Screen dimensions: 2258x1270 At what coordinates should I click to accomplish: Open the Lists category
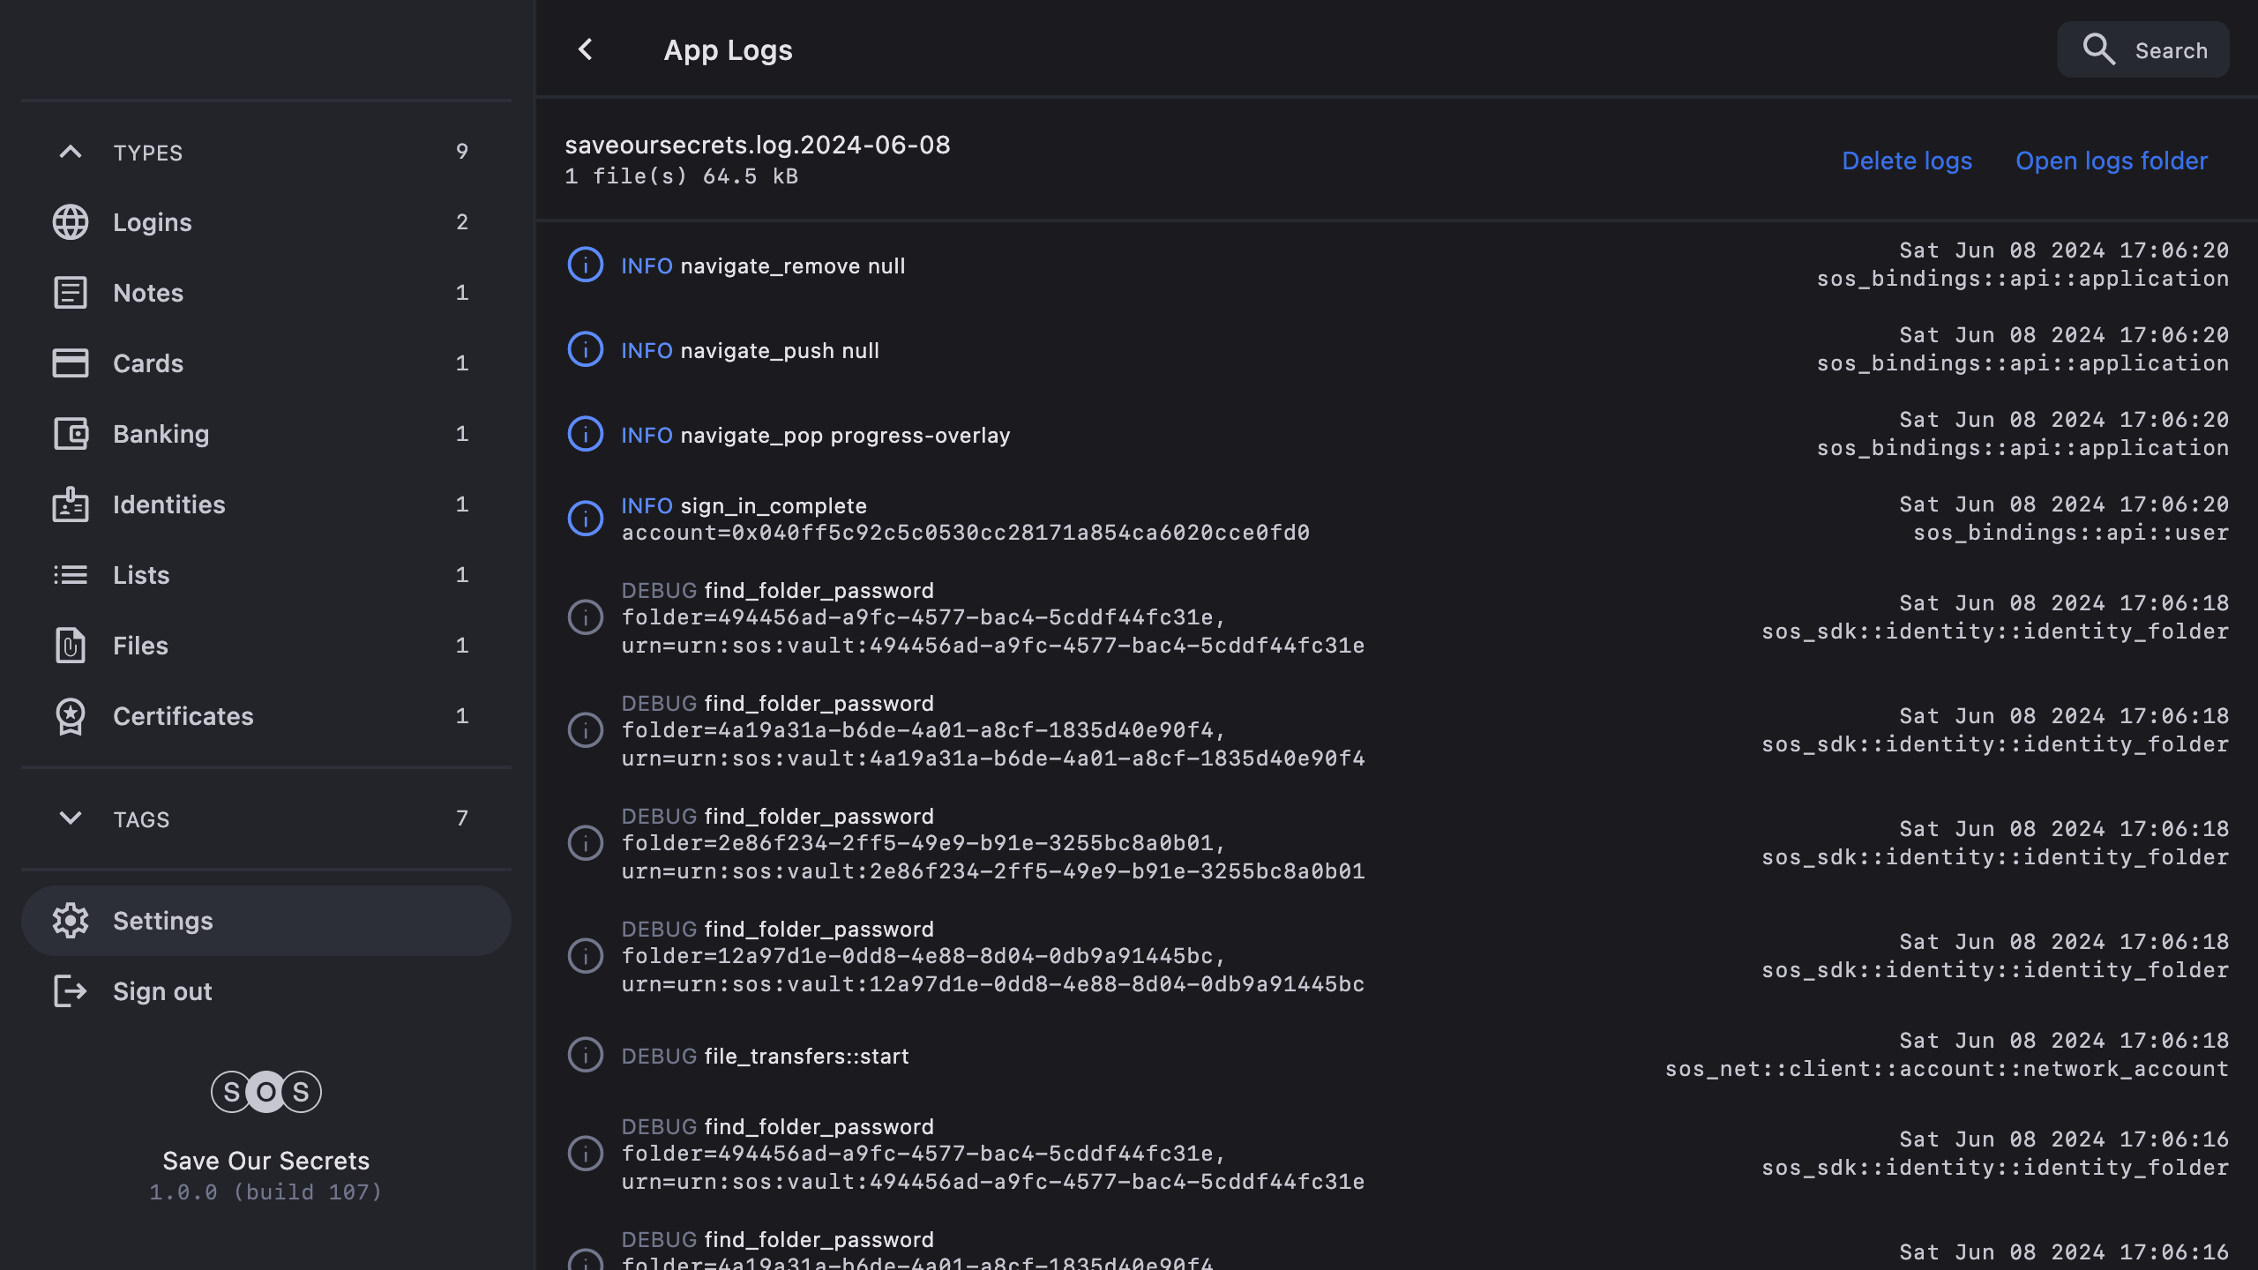point(141,575)
